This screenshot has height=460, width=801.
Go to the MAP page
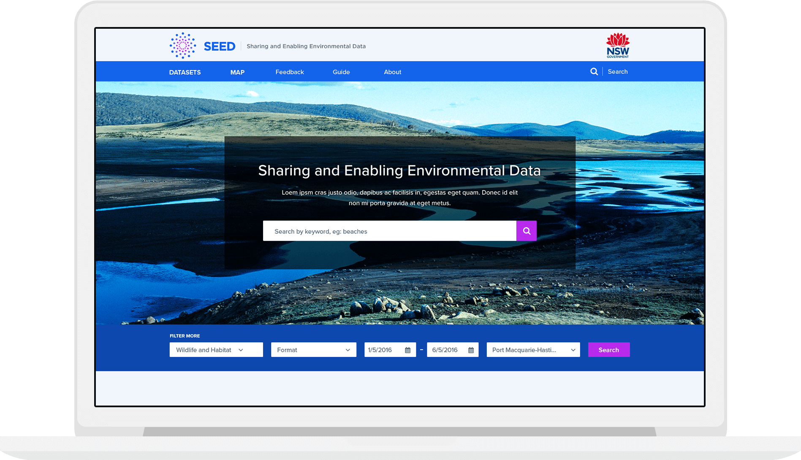point(237,72)
